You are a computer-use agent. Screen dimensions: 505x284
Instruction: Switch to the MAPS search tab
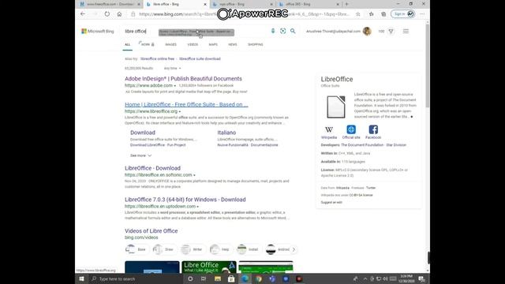[213, 44]
